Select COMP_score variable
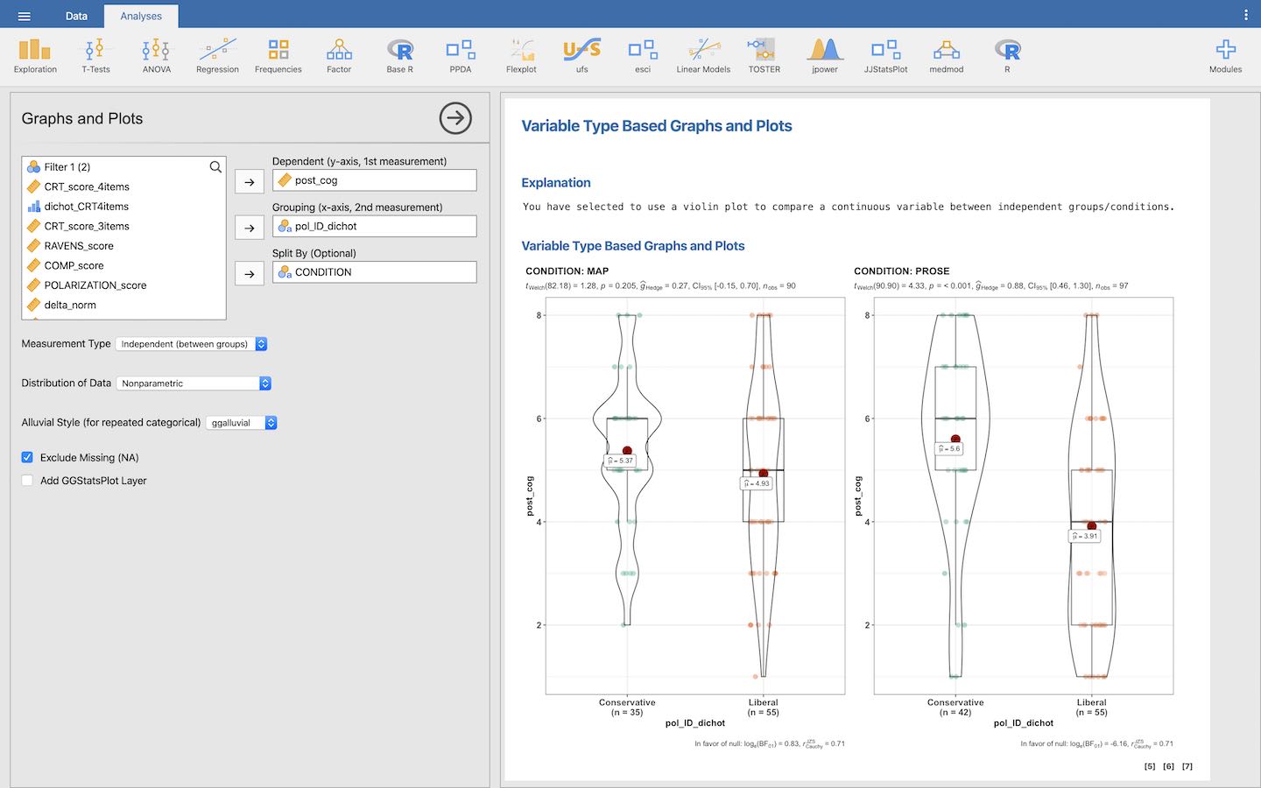This screenshot has height=788, width=1261. (123, 265)
